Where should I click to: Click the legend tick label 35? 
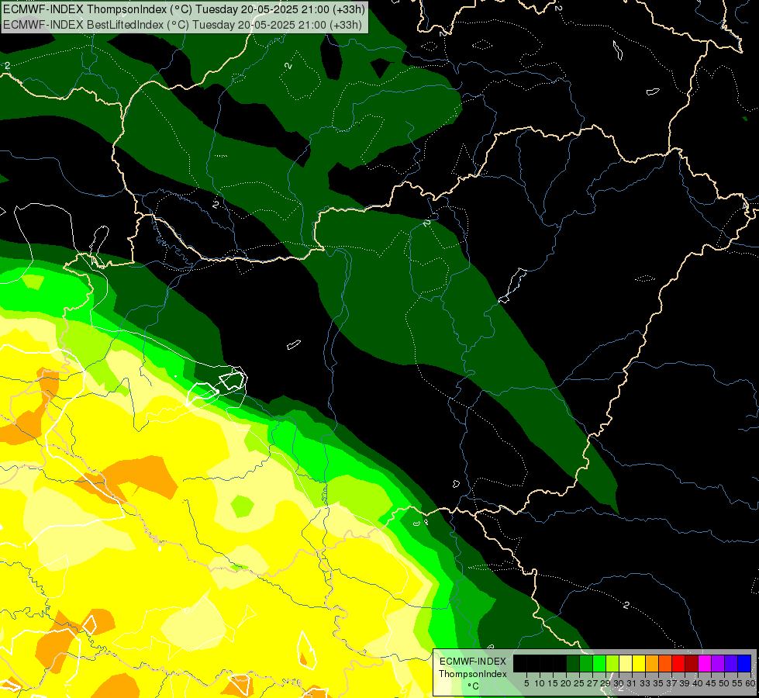tap(658, 683)
